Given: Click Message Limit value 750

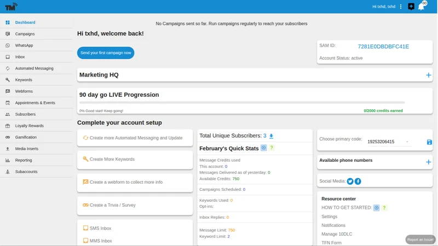Looking at the screenshot, I should pos(231,230).
